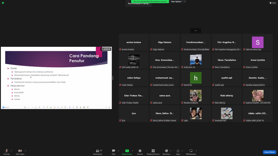Click the circular logo at slide toolbar's left end
This screenshot has height=156, width=278.
pos(3,107)
